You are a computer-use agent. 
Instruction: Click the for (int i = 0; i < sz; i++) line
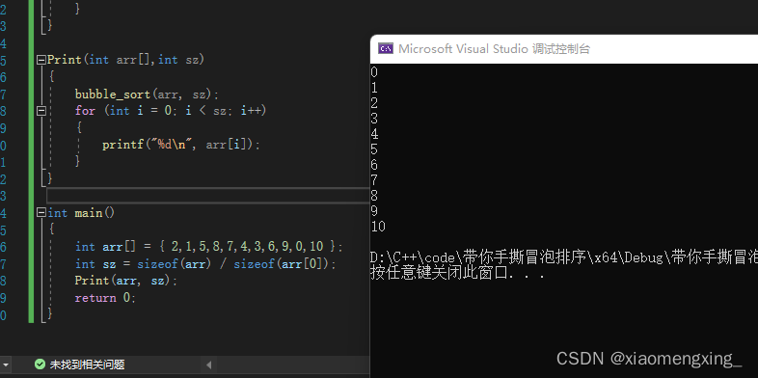[x=171, y=111]
